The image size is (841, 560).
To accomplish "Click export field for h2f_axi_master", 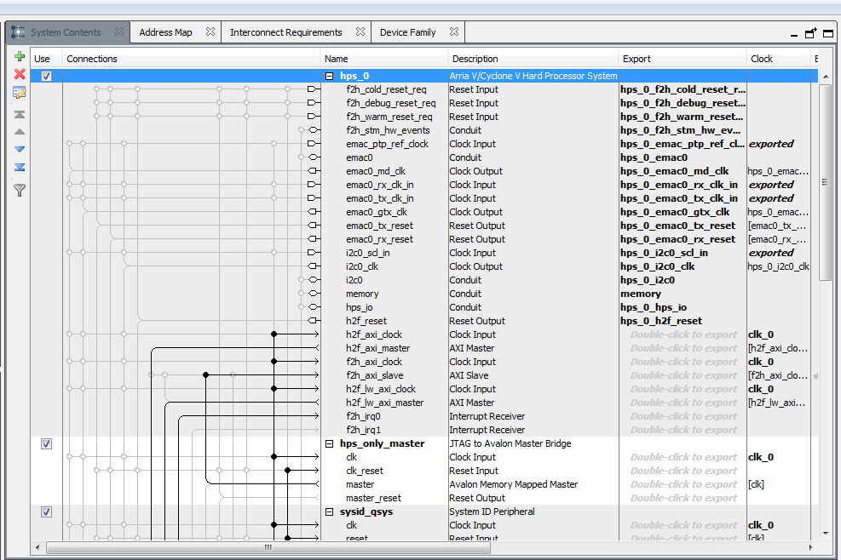I will coord(683,348).
